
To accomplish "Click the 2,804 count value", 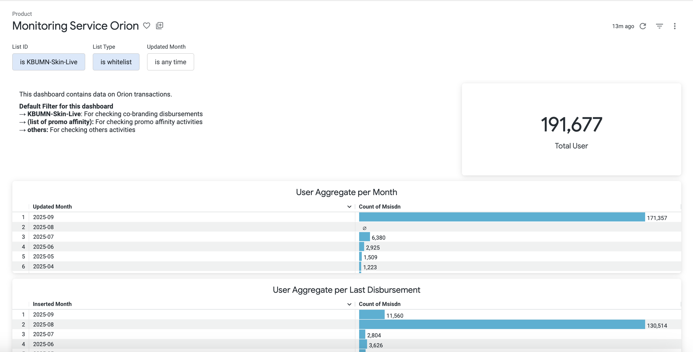I will tap(374, 335).
